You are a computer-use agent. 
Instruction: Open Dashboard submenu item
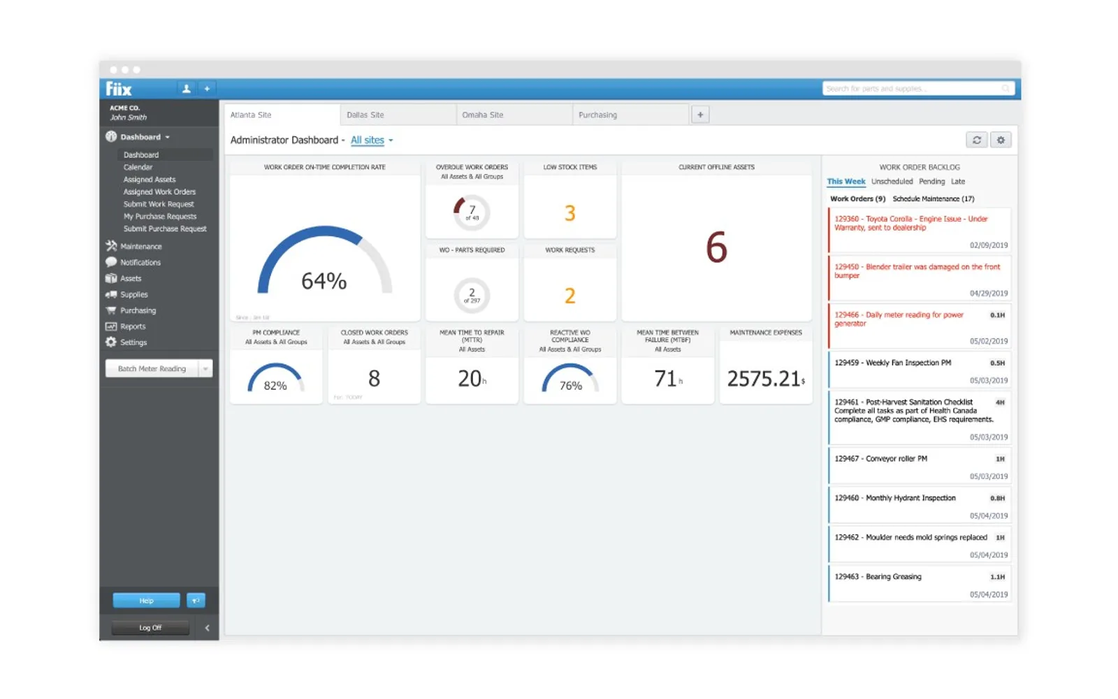pos(141,155)
